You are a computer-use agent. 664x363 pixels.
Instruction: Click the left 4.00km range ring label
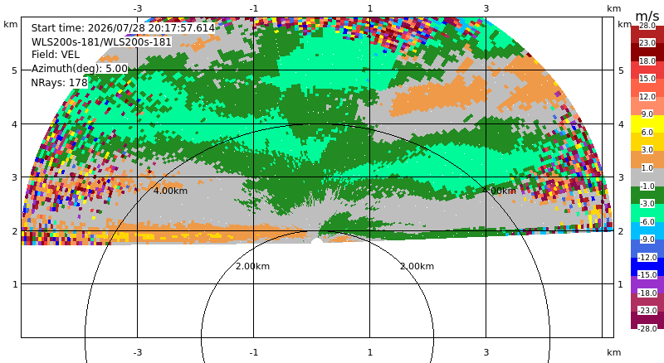coord(170,191)
